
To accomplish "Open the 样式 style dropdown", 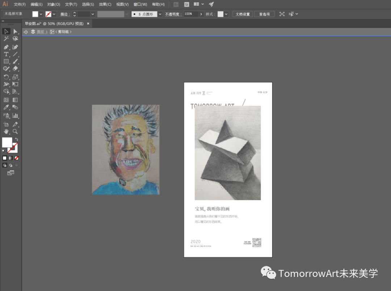I will pyautogui.click(x=226, y=14).
